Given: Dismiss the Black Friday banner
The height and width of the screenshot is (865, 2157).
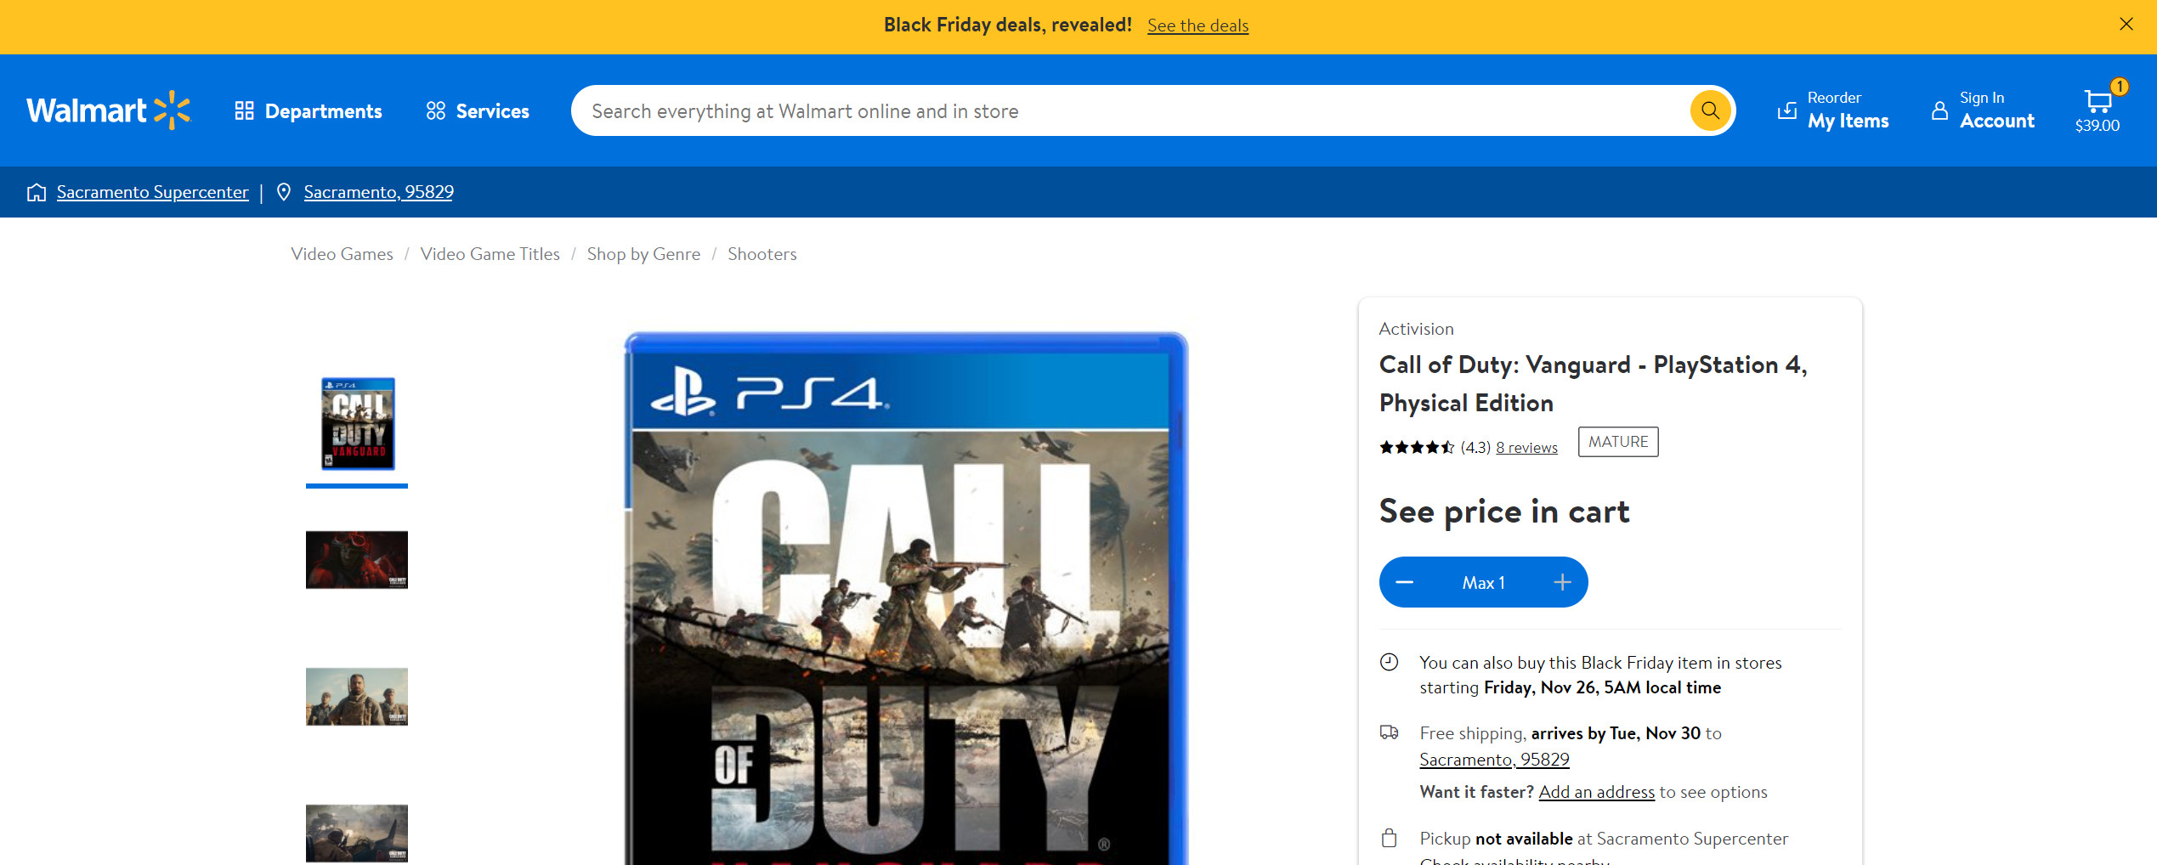Looking at the screenshot, I should pyautogui.click(x=2126, y=24).
